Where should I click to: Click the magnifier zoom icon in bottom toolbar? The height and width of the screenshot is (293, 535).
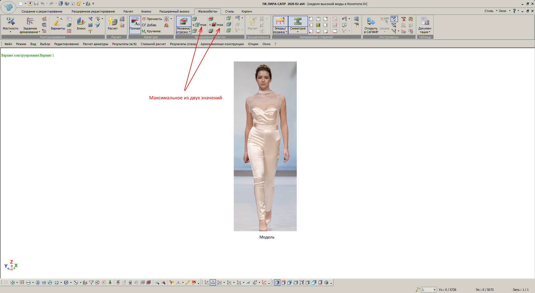click(157, 282)
